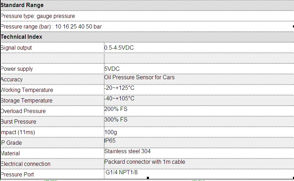Select "Packard connector with 1m cable" cell

(x=145, y=162)
